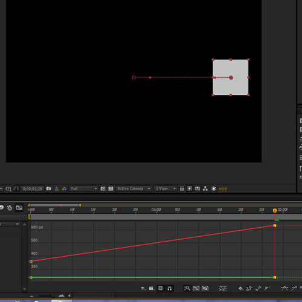Click the fit all graphs to view icon
The image size is (302, 302).
[205, 289]
